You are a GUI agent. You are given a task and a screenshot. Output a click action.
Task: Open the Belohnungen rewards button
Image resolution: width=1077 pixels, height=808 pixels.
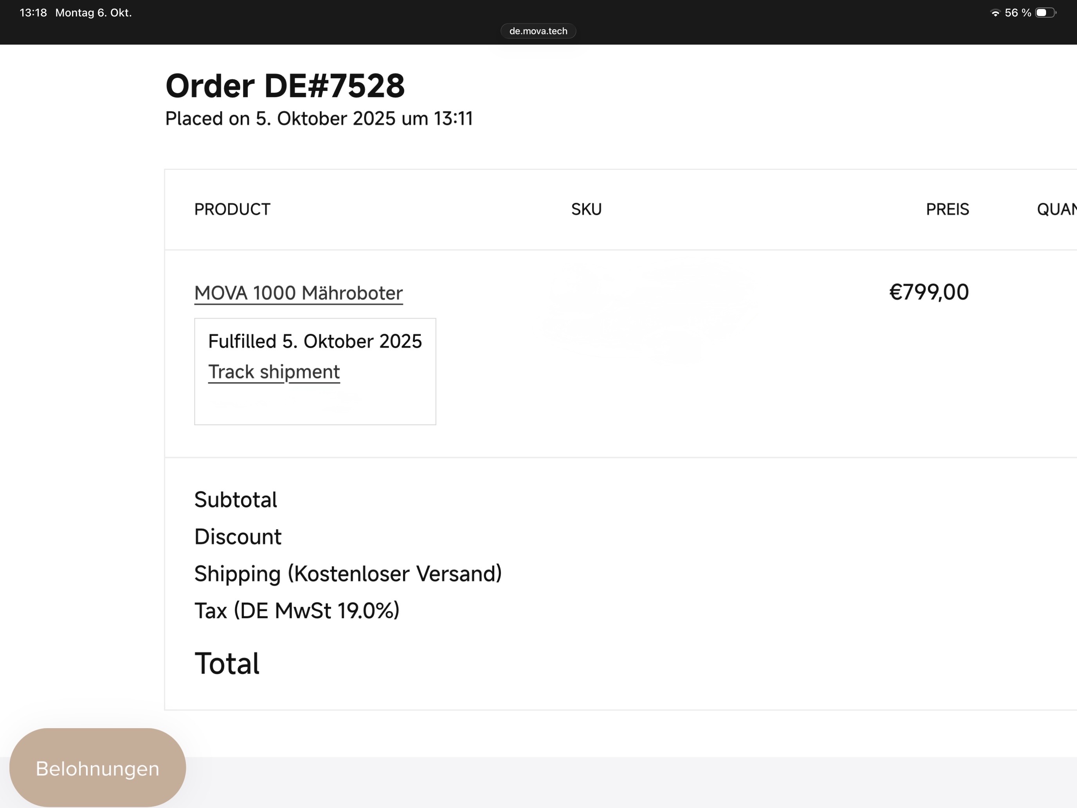(x=97, y=768)
